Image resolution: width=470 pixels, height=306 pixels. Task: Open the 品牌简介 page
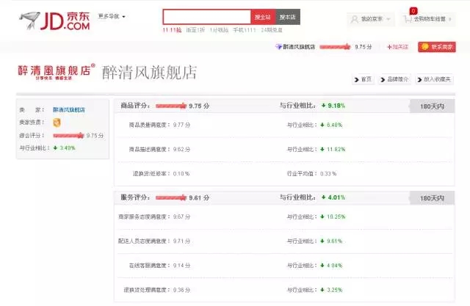394,79
